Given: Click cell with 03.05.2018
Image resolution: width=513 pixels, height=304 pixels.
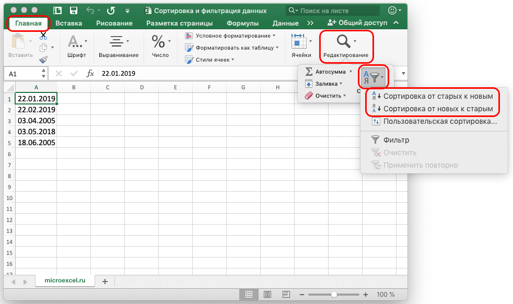Looking at the screenshot, I should tap(36, 132).
